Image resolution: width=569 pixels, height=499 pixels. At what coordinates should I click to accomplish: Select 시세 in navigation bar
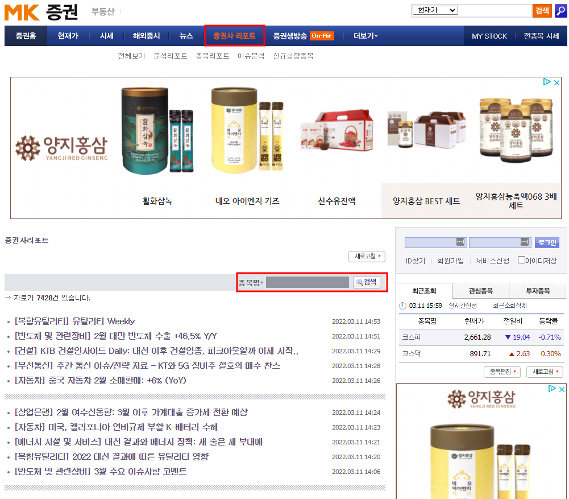(x=107, y=36)
